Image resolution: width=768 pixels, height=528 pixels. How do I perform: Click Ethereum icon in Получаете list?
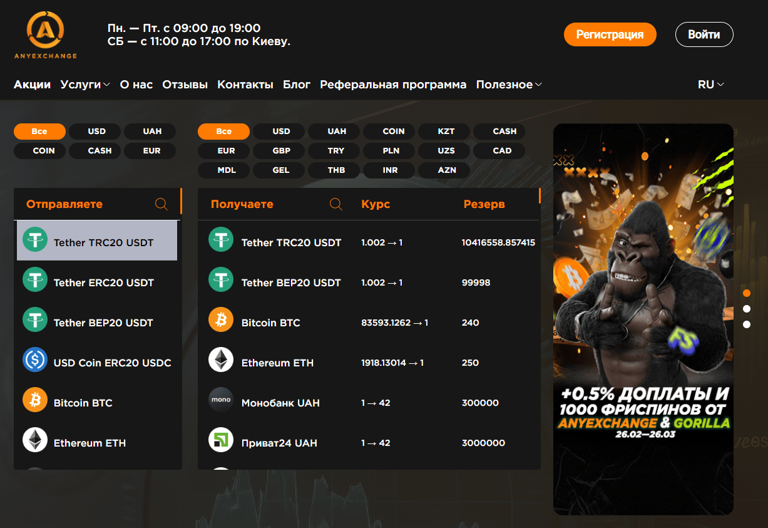tap(220, 360)
